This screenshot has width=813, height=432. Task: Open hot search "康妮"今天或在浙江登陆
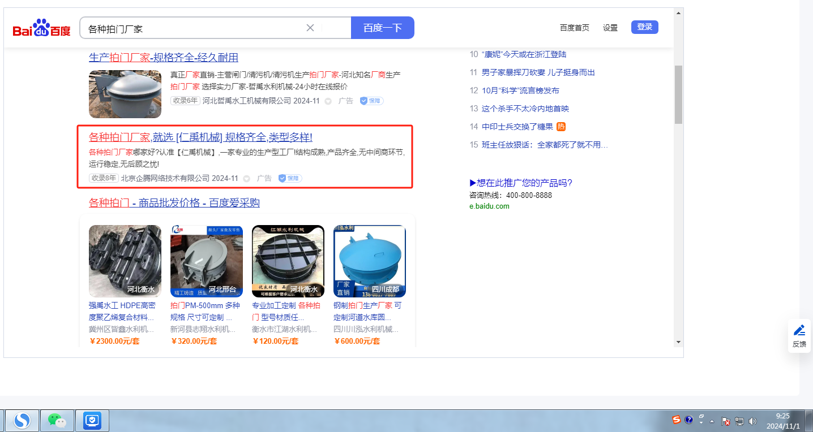[x=524, y=54]
